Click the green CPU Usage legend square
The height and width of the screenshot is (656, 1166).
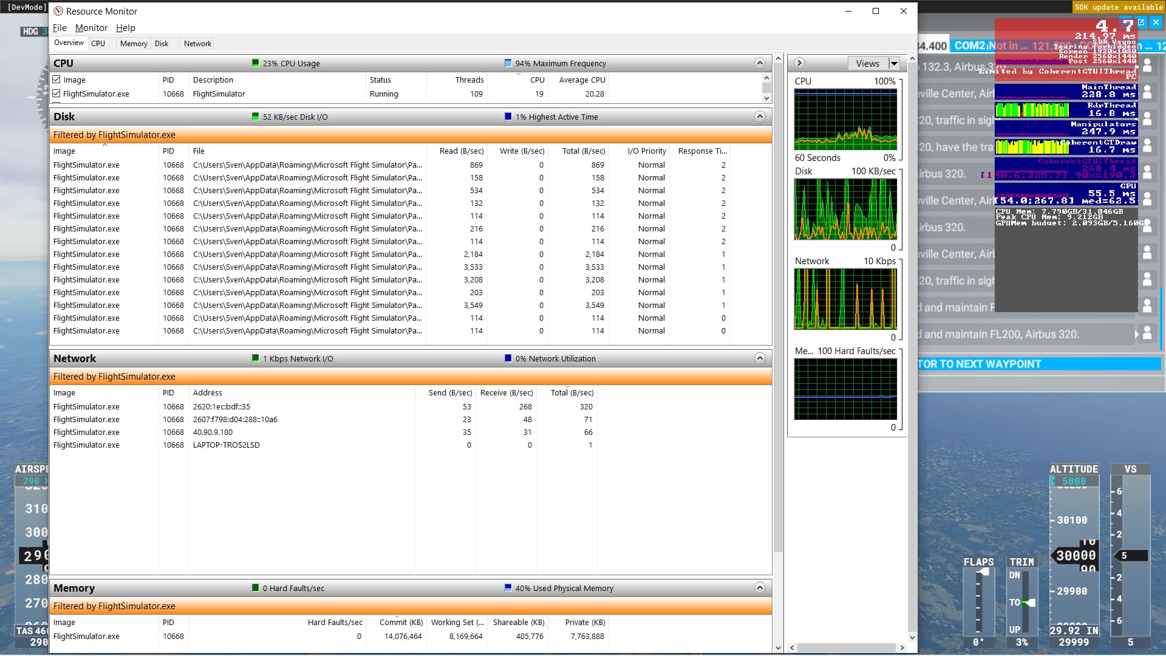click(256, 63)
